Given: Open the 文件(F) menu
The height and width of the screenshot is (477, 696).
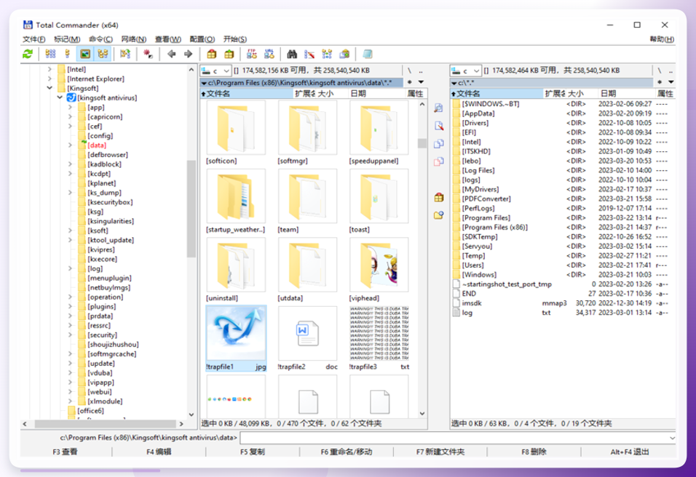Looking at the screenshot, I should (x=34, y=39).
